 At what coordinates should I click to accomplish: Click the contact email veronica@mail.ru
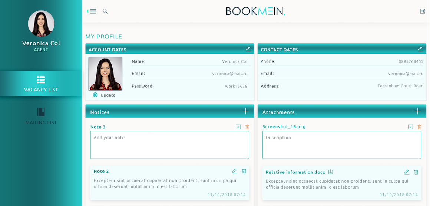406,74
